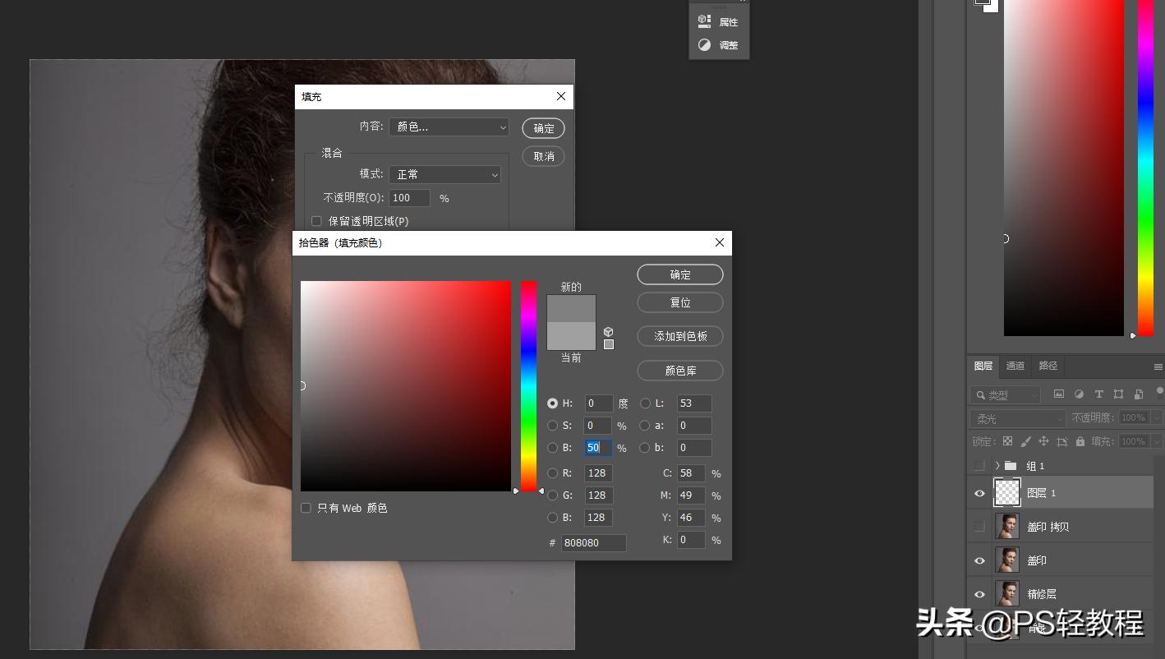Screen dimensions: 1165x659
Task: Enable lock transparent pixels in Layers panel
Action: tap(1008, 441)
